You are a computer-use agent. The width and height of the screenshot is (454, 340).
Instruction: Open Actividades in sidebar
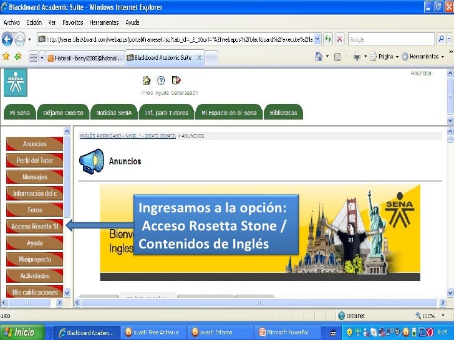click(x=35, y=276)
